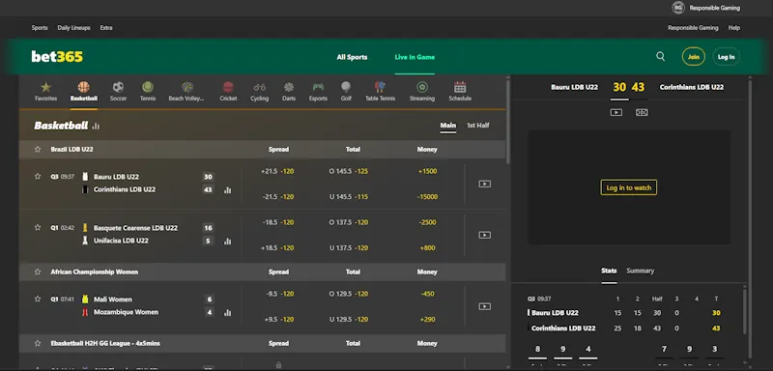Image resolution: width=773 pixels, height=371 pixels.
Task: Select Mali Women money line -450
Action: click(x=427, y=294)
